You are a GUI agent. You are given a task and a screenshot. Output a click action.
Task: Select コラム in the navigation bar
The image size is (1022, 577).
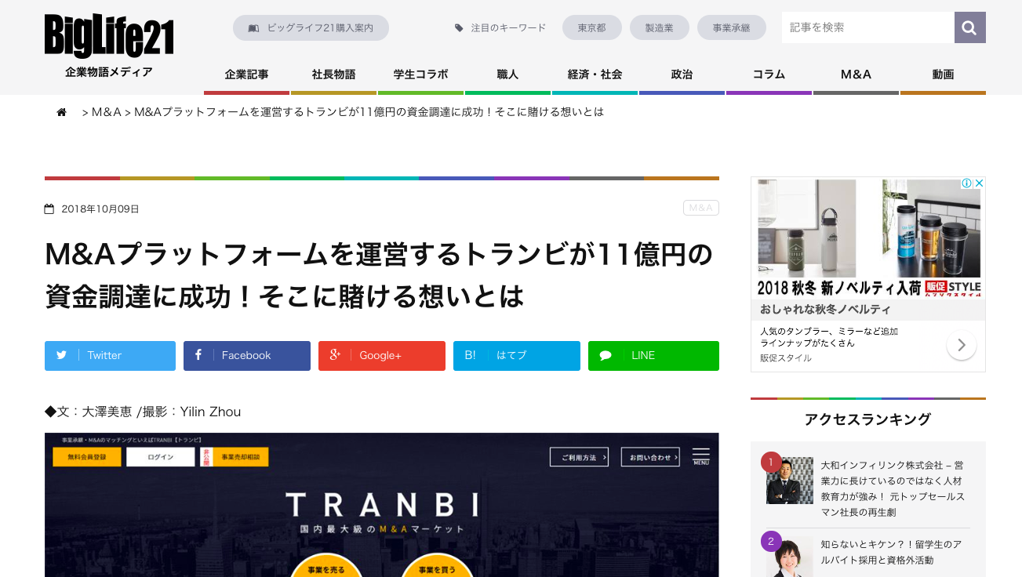point(769,75)
